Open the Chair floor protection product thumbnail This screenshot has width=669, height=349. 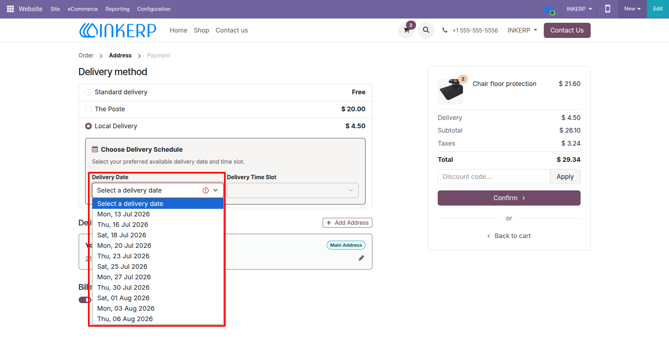(450, 92)
